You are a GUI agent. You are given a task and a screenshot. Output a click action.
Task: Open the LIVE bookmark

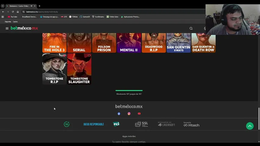pyautogui.click(x=64, y=17)
